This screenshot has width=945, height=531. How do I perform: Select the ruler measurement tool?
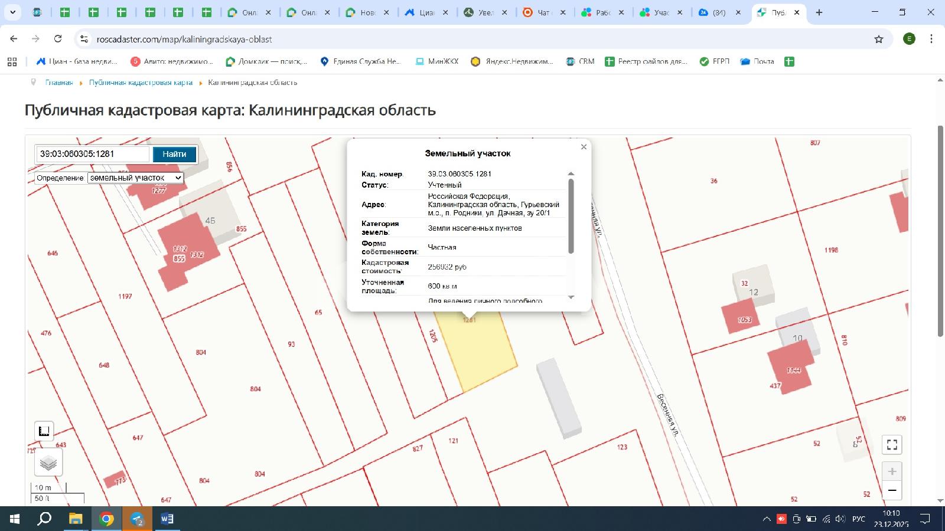point(44,431)
